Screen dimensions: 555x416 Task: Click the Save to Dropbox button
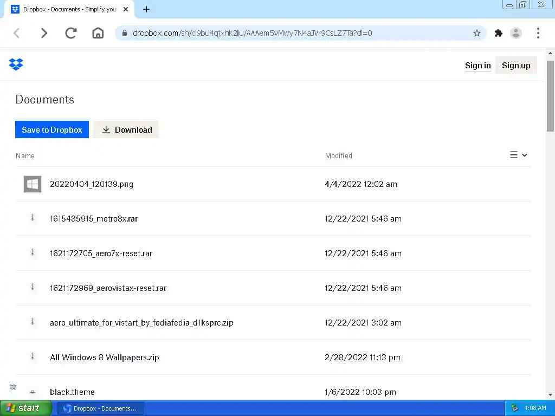[52, 130]
